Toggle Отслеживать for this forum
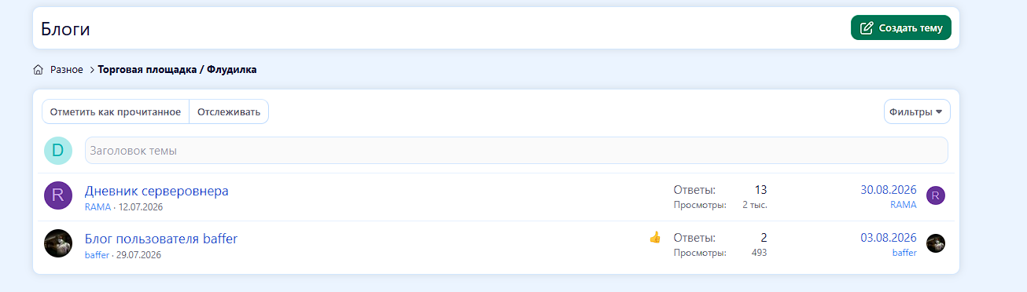The height and width of the screenshot is (292, 1027). pos(229,111)
